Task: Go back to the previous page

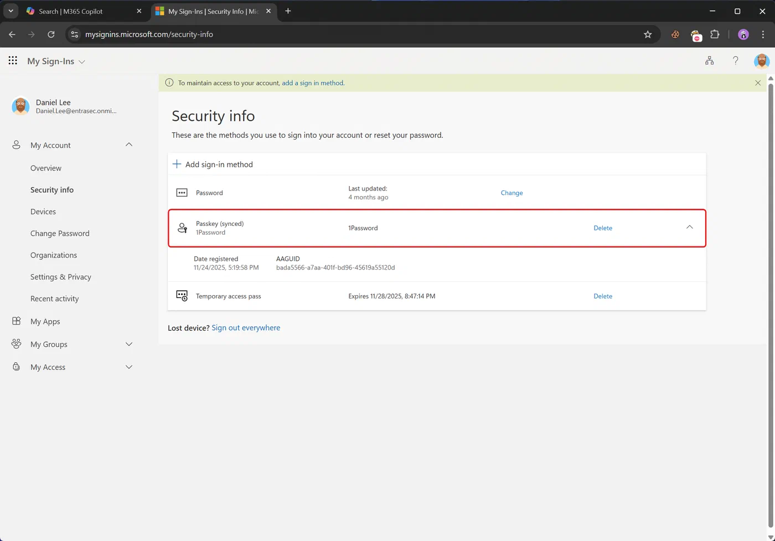Action: pyautogui.click(x=12, y=34)
